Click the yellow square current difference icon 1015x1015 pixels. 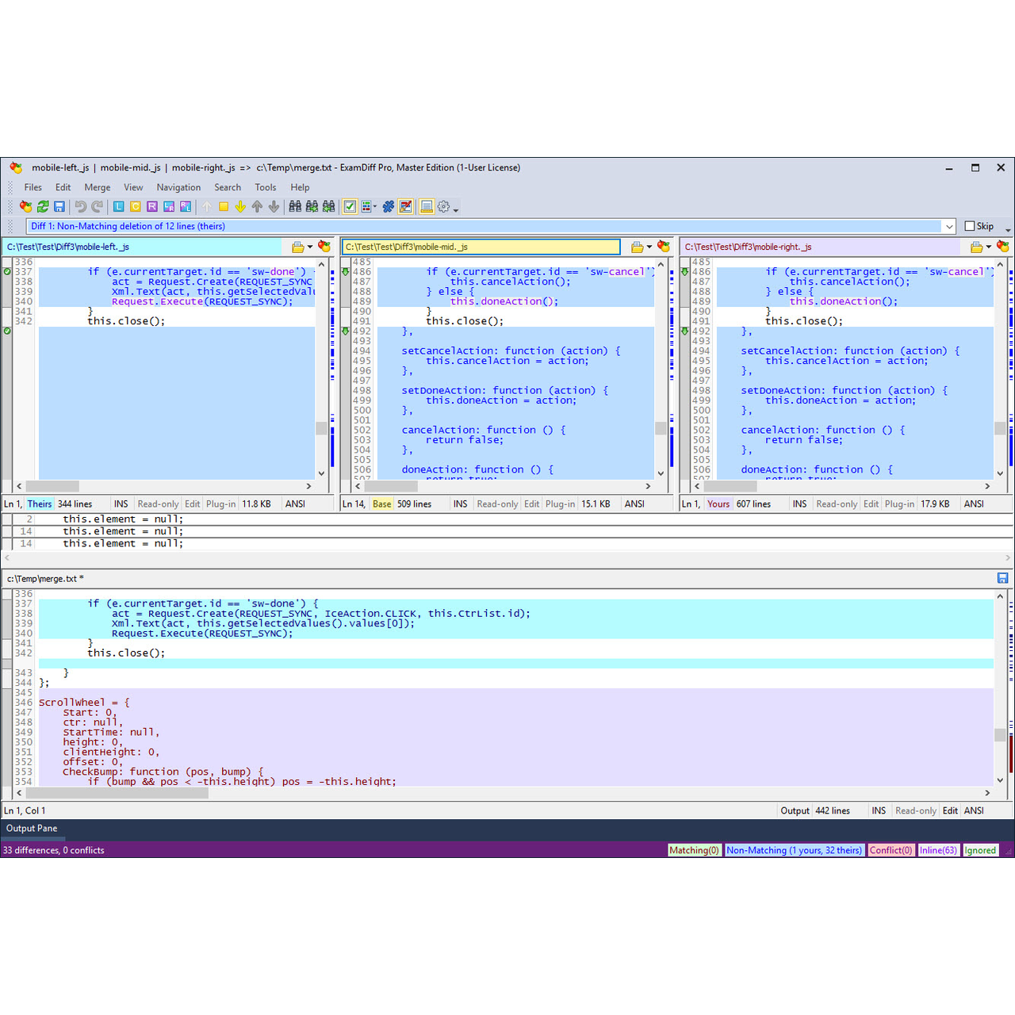pyautogui.click(x=224, y=207)
